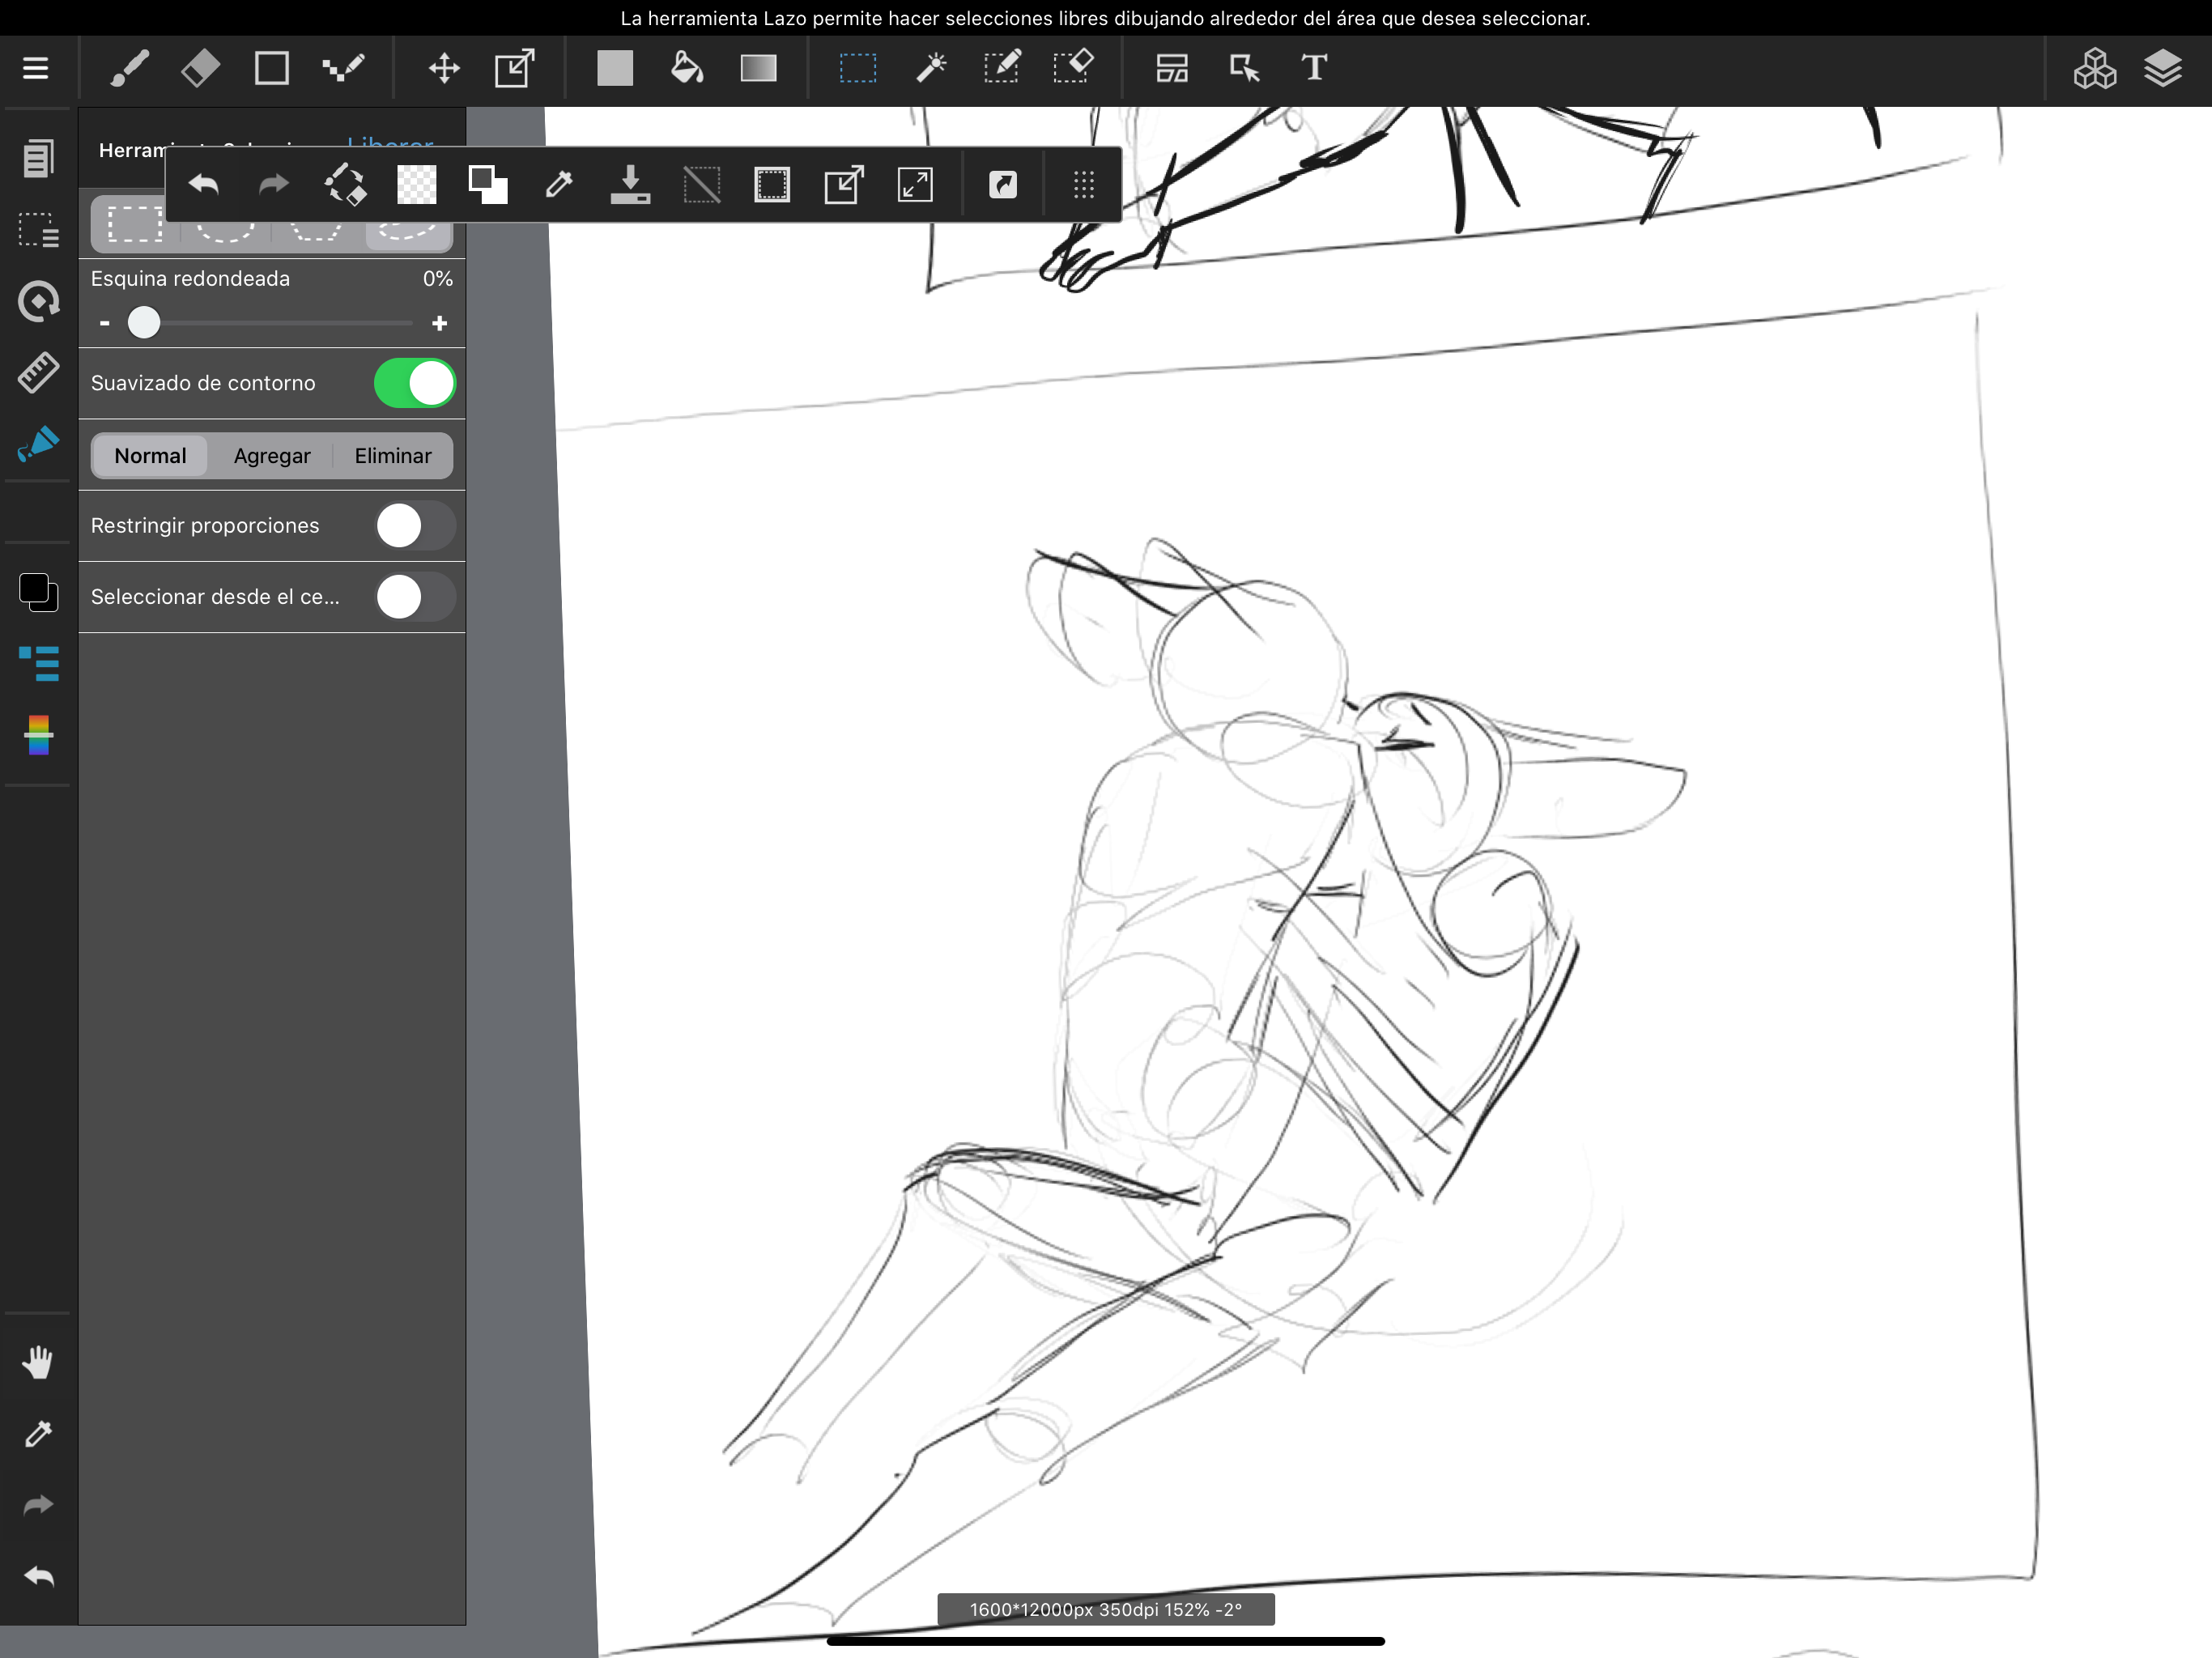Select the Eraser tool
Viewport: 2212px width, 1658px height.
[x=200, y=68]
